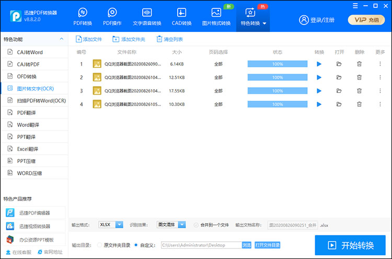The image size is (392, 259).
Task: Toggle 合并到一个文件 checkbox
Action: [x=196, y=225]
